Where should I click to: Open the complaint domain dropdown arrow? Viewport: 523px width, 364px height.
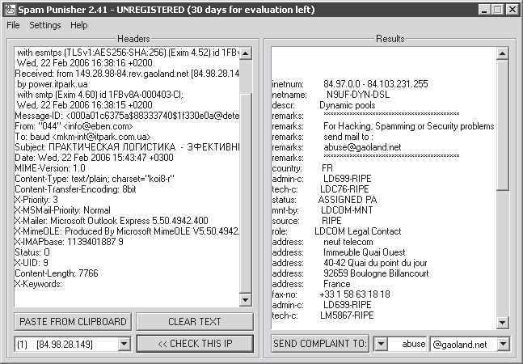click(503, 344)
